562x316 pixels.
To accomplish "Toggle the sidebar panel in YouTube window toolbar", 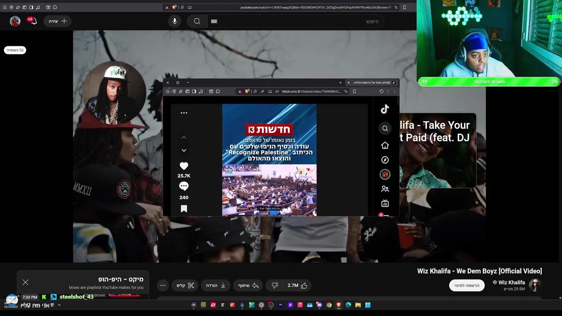I will coord(31,7).
